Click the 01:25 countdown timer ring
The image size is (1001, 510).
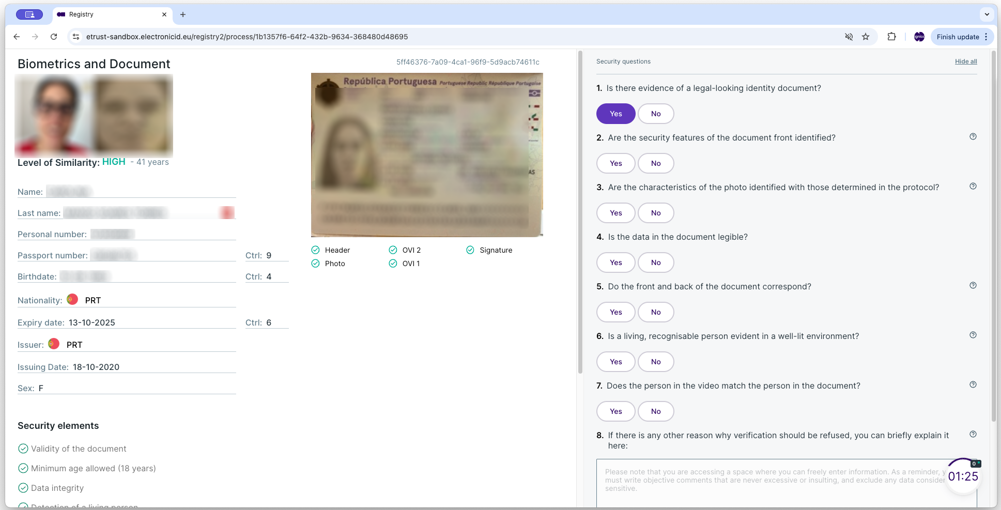pos(962,476)
